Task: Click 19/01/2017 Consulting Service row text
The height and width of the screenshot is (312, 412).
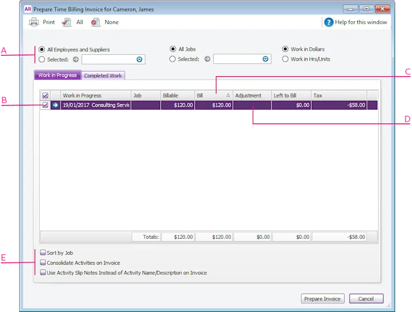Action: point(96,105)
